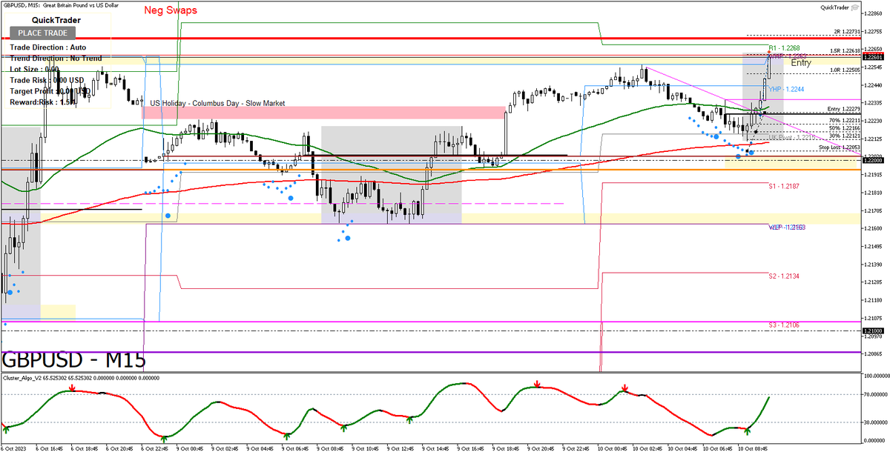Select the 30% 1.22121 retracement label

tap(845, 136)
